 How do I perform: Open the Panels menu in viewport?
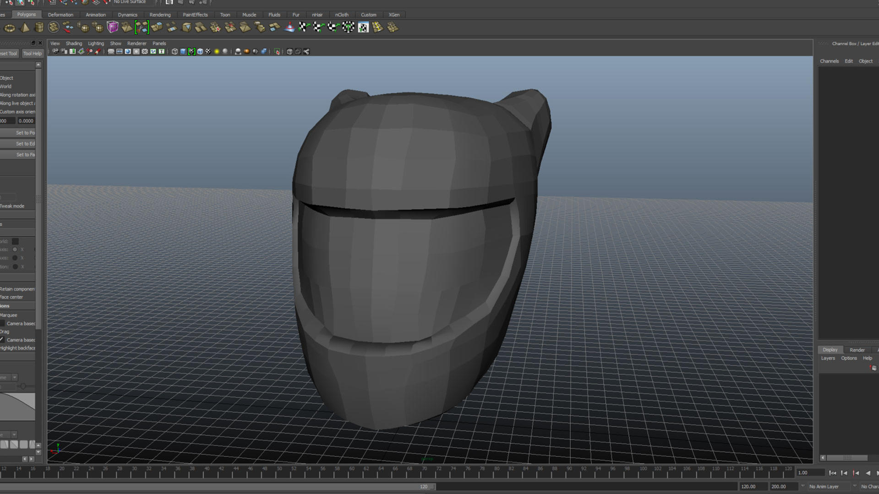159,43
